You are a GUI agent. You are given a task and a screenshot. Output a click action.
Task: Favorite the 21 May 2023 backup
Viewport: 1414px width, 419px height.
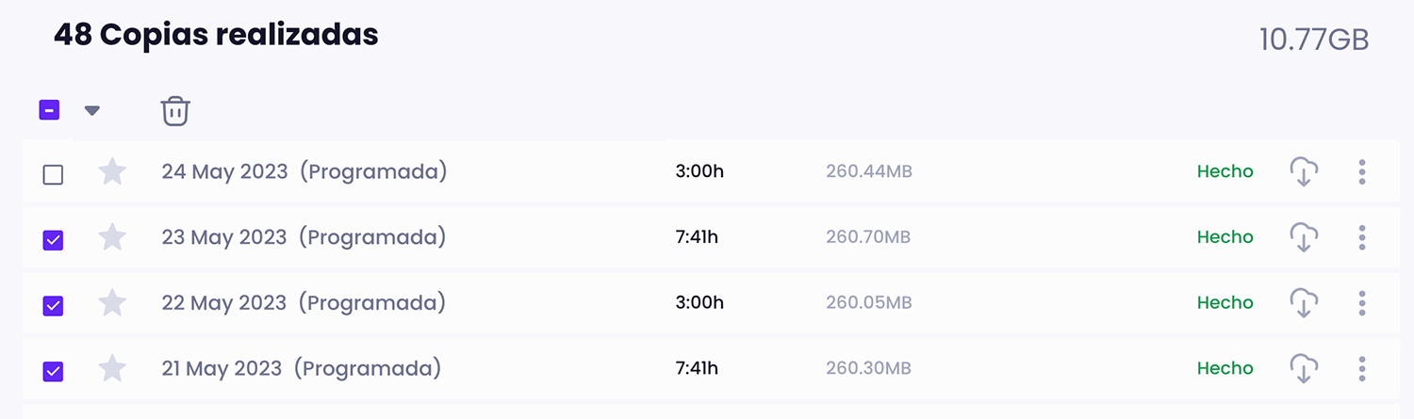tap(112, 368)
